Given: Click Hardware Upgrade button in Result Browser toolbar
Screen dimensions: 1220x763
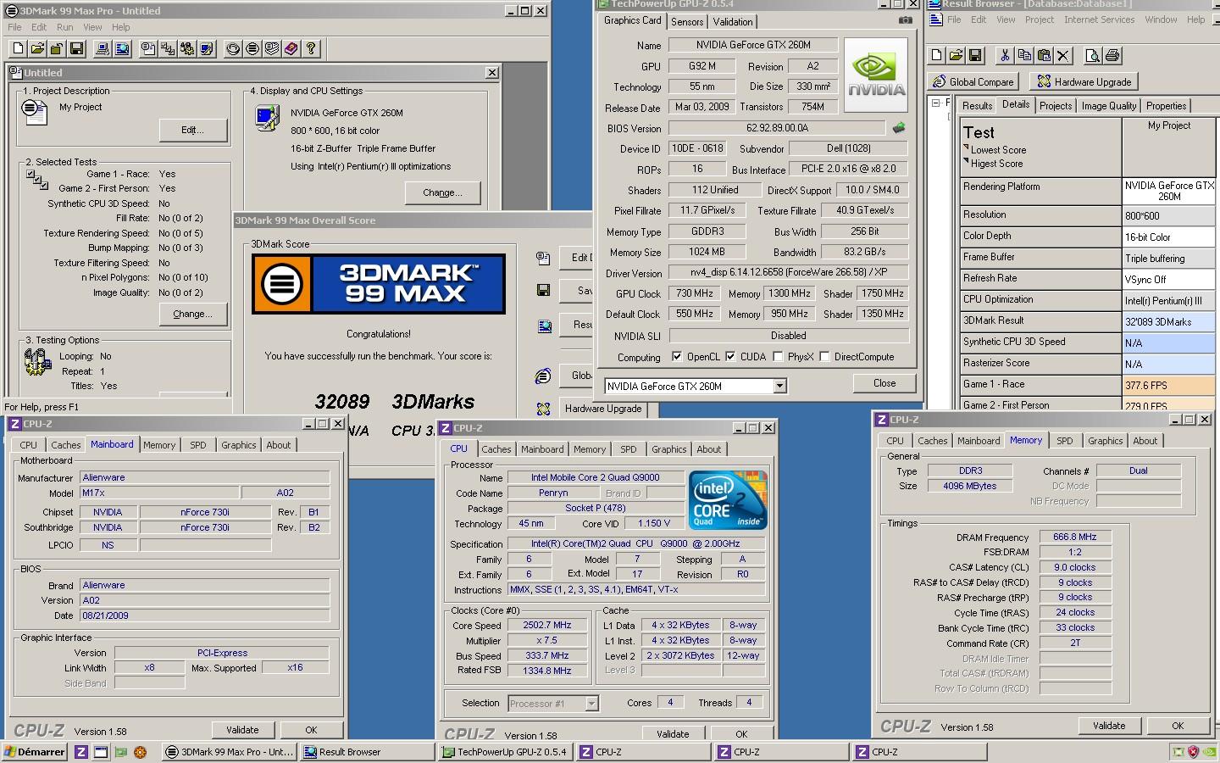Looking at the screenshot, I should (1084, 82).
